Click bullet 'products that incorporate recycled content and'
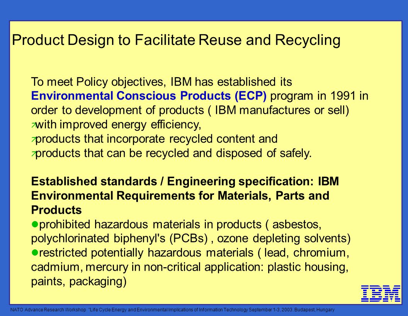408x316 pixels. (x=156, y=139)
